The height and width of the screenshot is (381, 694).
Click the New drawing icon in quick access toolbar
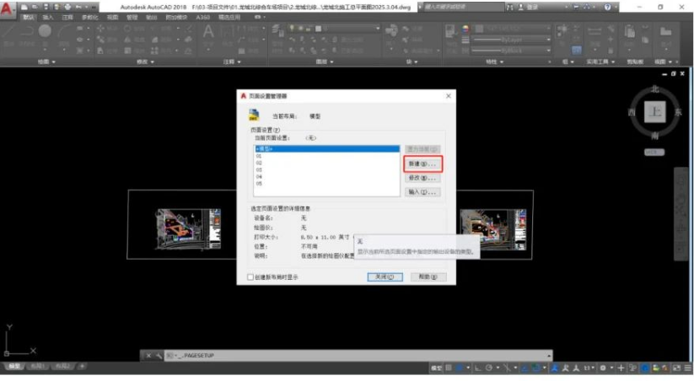[x=24, y=7]
